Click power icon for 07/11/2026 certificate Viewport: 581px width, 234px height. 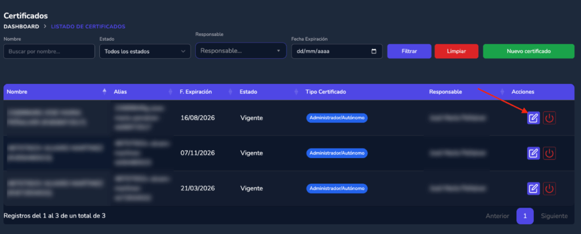tap(549, 153)
